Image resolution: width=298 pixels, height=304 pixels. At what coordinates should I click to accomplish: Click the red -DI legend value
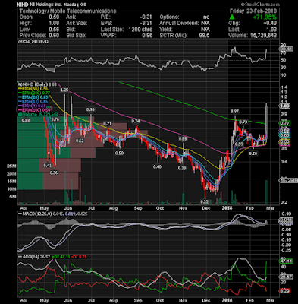[79, 257]
